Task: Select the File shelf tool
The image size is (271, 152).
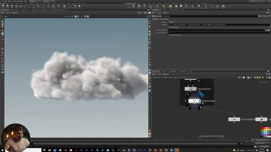Action: point(80,6)
